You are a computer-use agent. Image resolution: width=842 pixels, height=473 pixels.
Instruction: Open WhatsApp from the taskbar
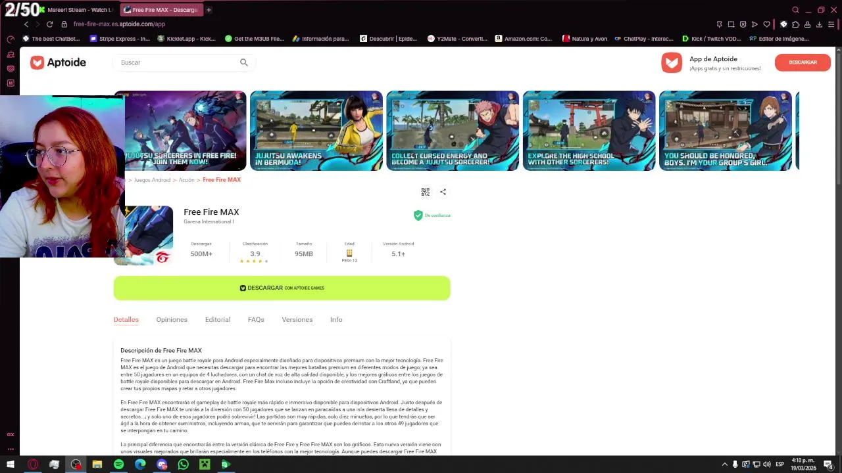183,464
